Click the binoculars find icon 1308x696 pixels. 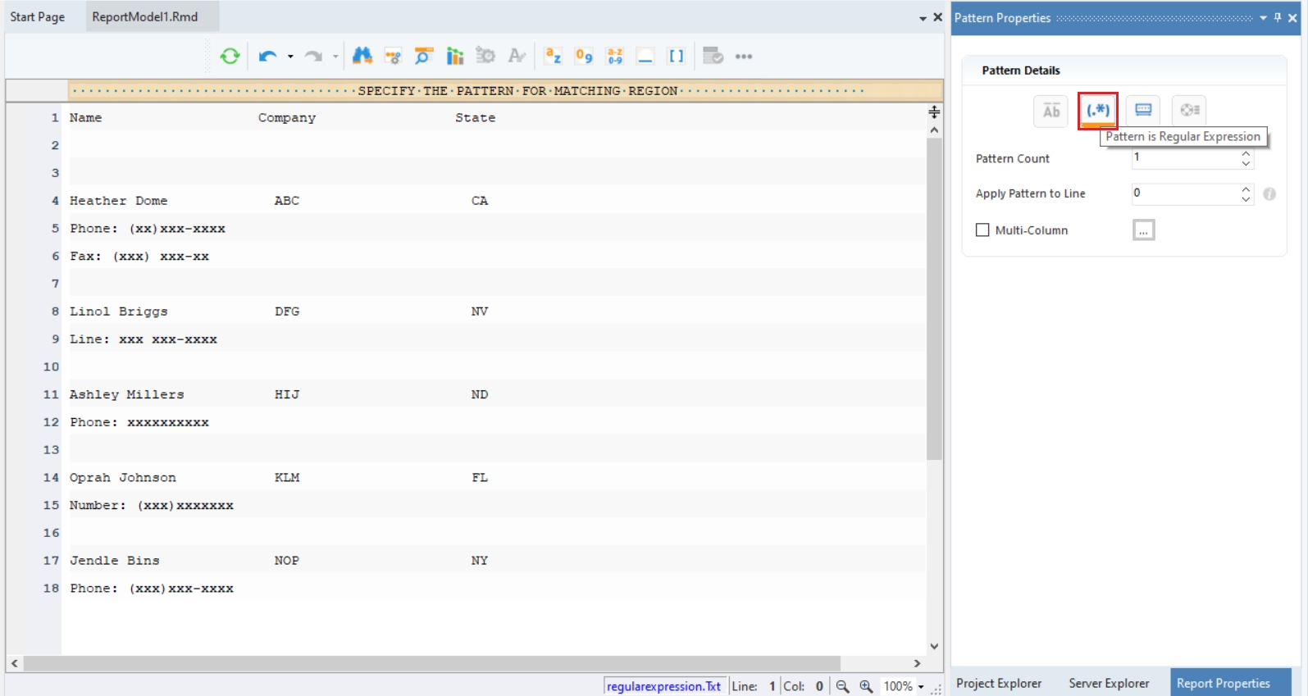pos(362,56)
